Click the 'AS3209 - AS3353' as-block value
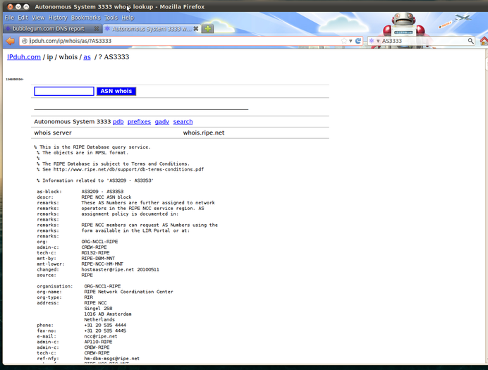Image resolution: width=488 pixels, height=370 pixels. pos(102,192)
